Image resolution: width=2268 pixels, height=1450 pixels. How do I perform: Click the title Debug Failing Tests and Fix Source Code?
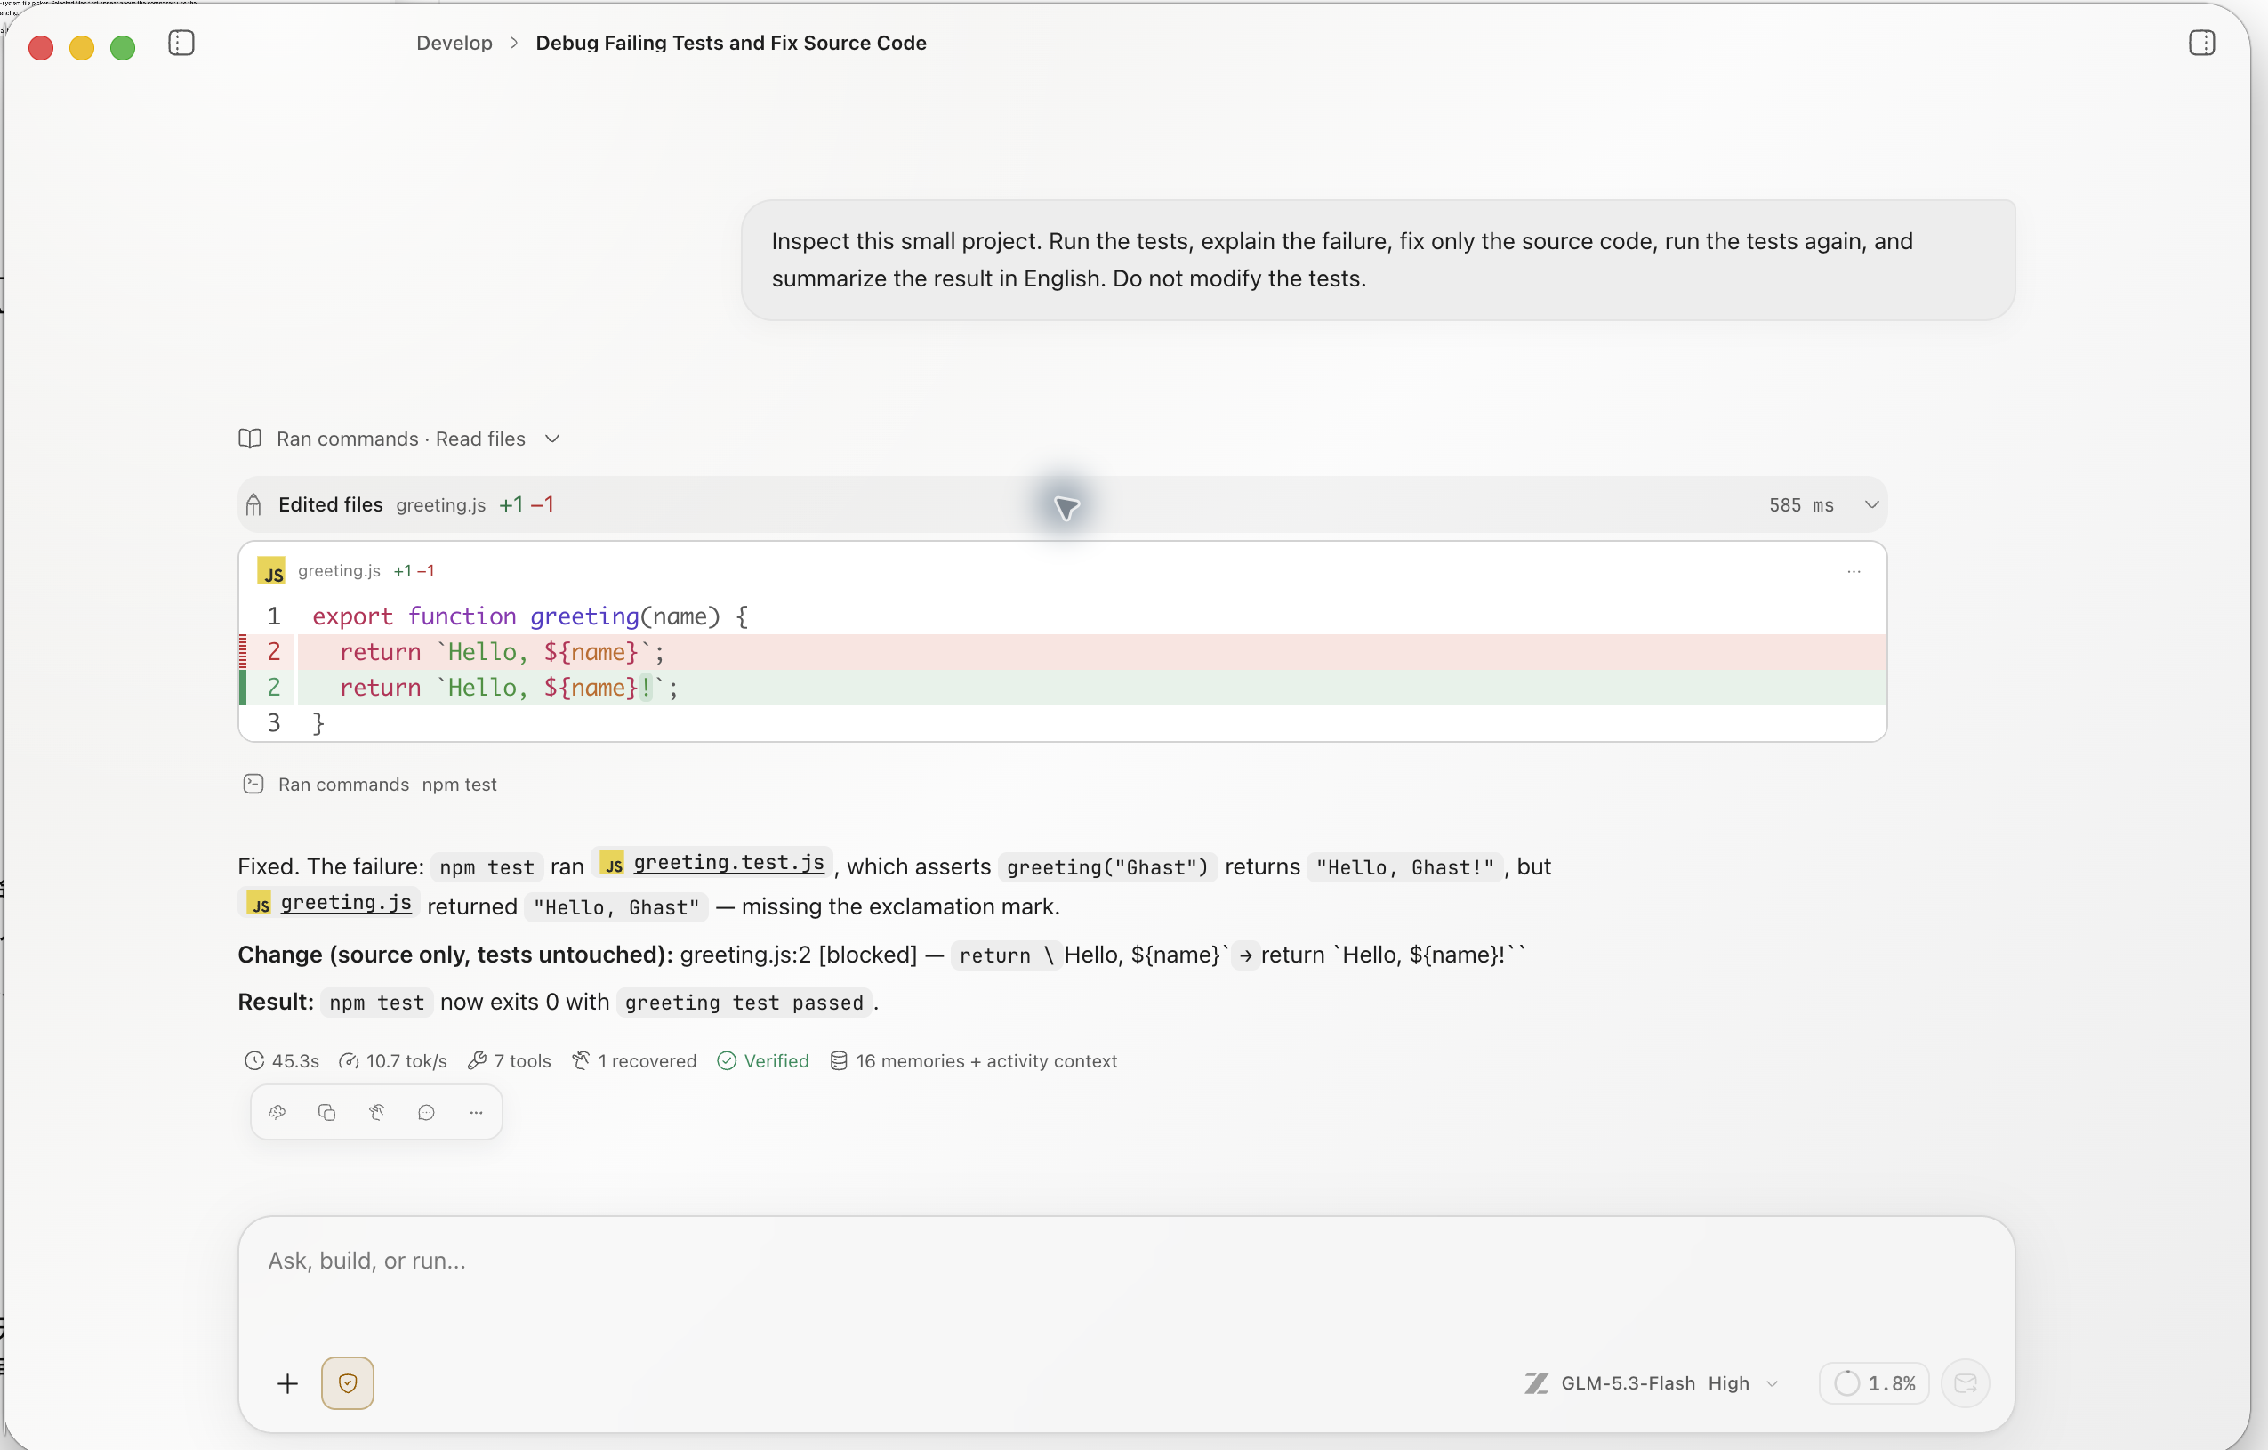click(731, 44)
